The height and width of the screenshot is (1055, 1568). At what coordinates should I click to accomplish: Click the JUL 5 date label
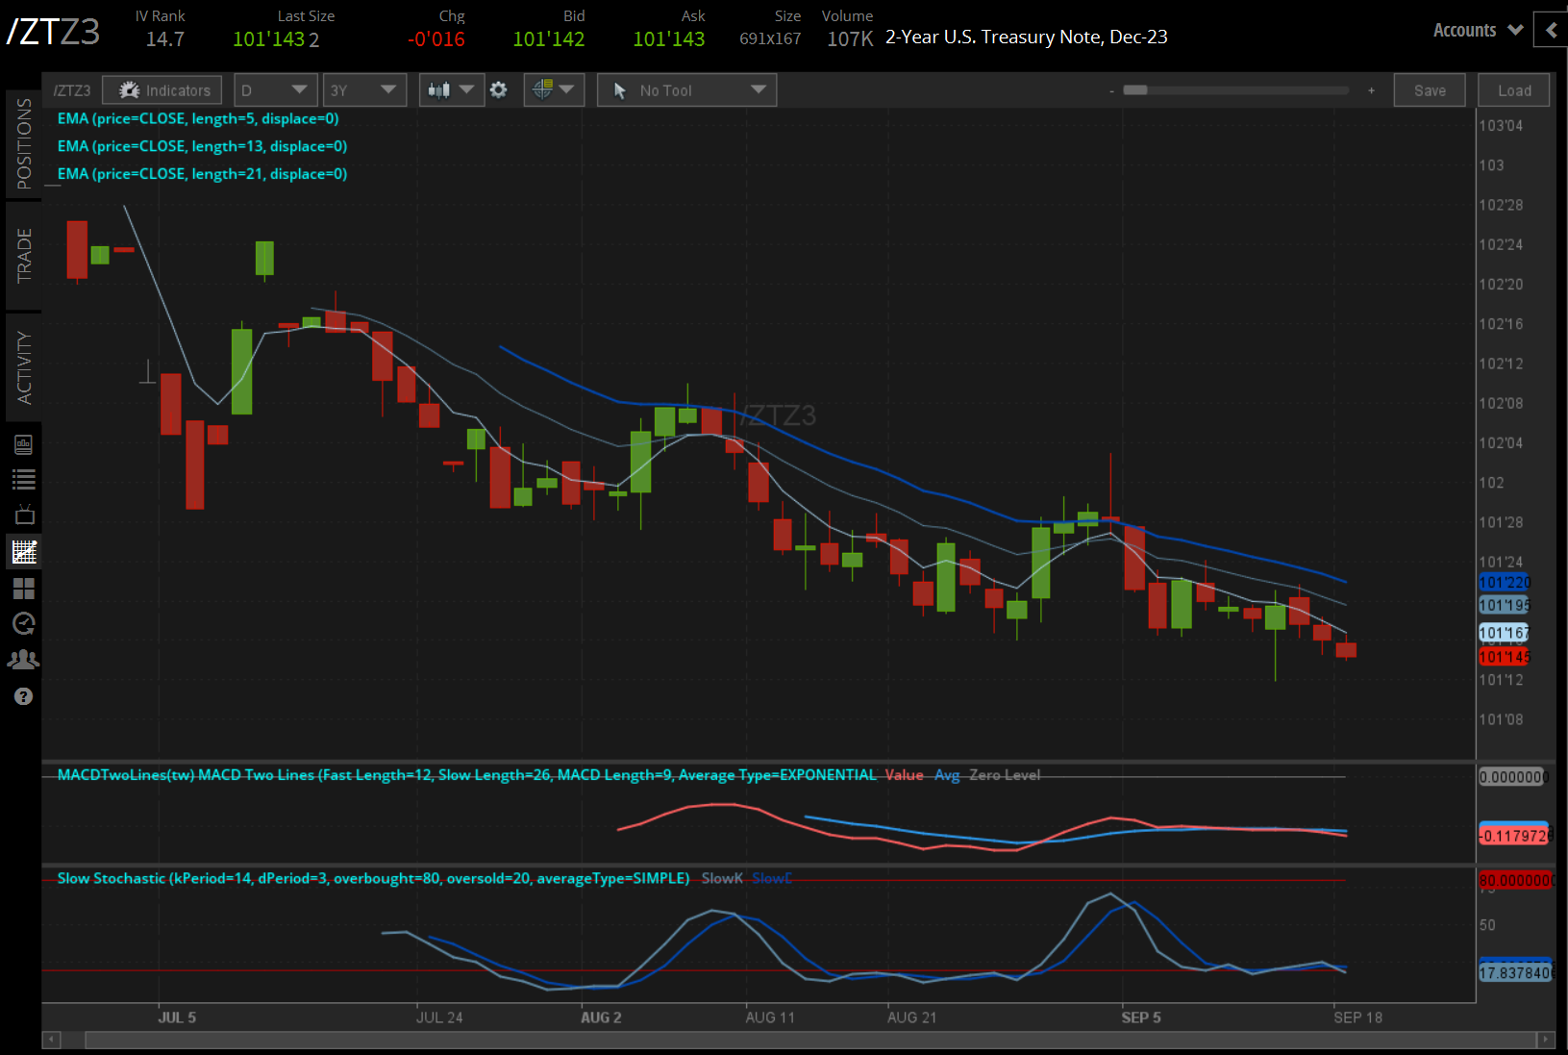(177, 1017)
